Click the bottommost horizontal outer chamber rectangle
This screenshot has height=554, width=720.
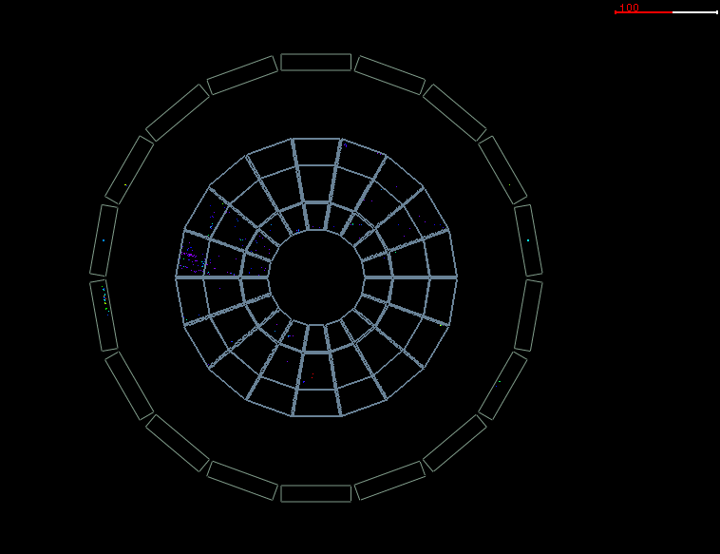(316, 493)
